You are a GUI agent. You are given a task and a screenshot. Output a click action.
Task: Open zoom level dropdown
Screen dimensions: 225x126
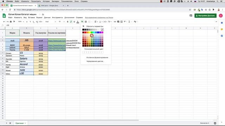click(x=21, y=22)
